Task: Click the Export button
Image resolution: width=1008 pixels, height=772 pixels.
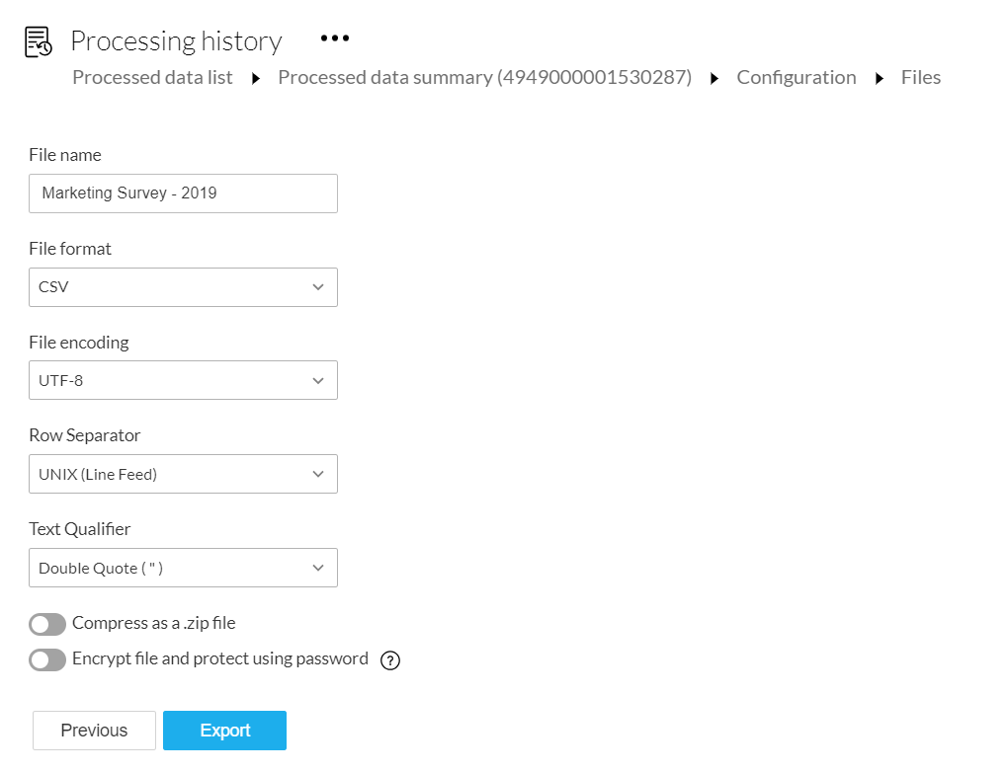Action: point(224,731)
